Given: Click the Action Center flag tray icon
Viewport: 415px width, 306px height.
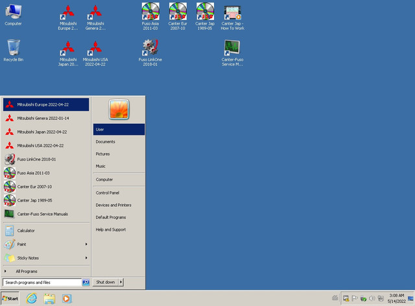Looking at the screenshot, I should pyautogui.click(x=355, y=298).
